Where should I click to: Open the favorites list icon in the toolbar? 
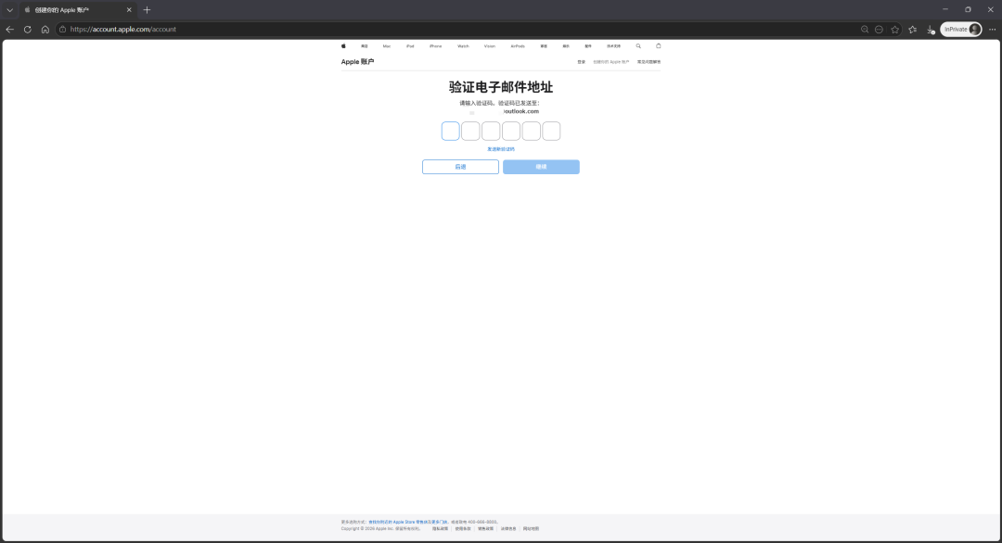(x=913, y=30)
